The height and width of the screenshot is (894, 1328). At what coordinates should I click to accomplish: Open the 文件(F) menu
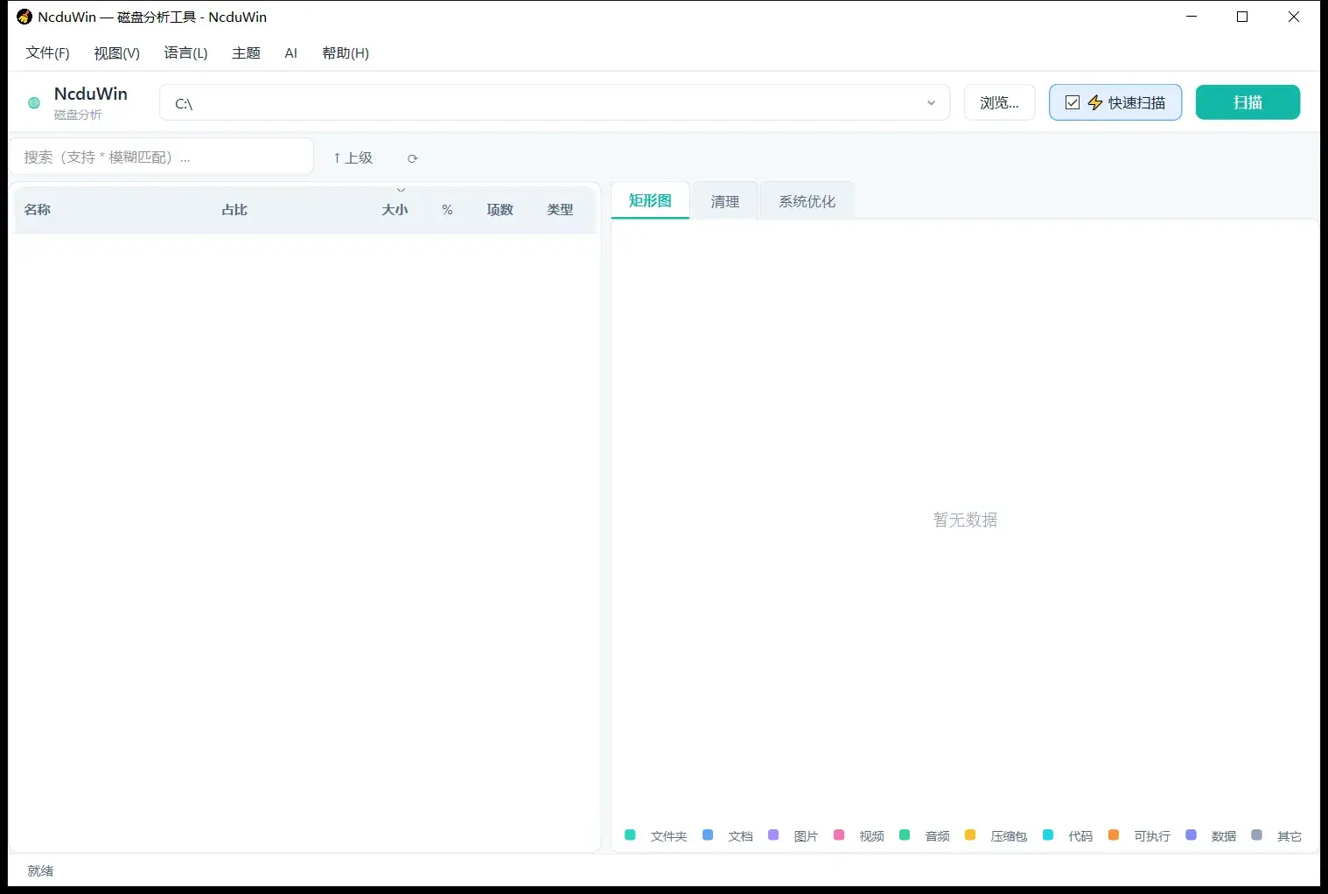pyautogui.click(x=47, y=52)
